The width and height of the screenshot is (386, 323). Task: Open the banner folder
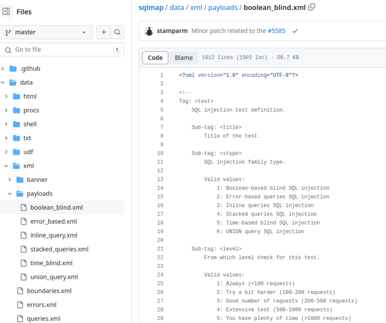37,179
